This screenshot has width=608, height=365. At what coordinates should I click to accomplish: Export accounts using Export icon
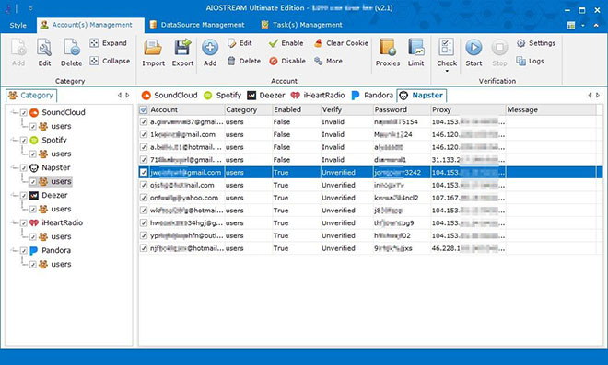point(182,52)
